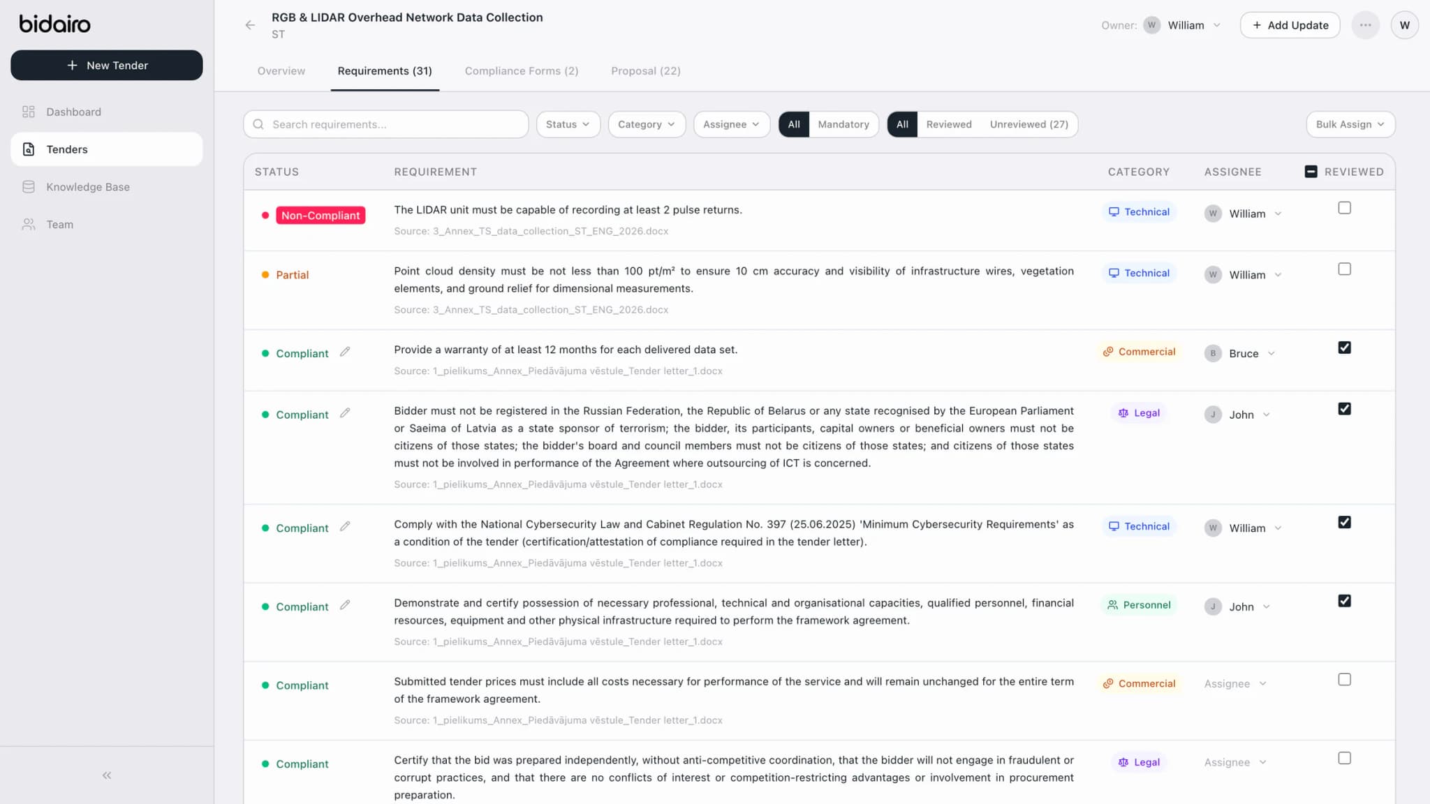This screenshot has height=804, width=1430.
Task: Open the Bulk Assign dropdown
Action: point(1350,124)
